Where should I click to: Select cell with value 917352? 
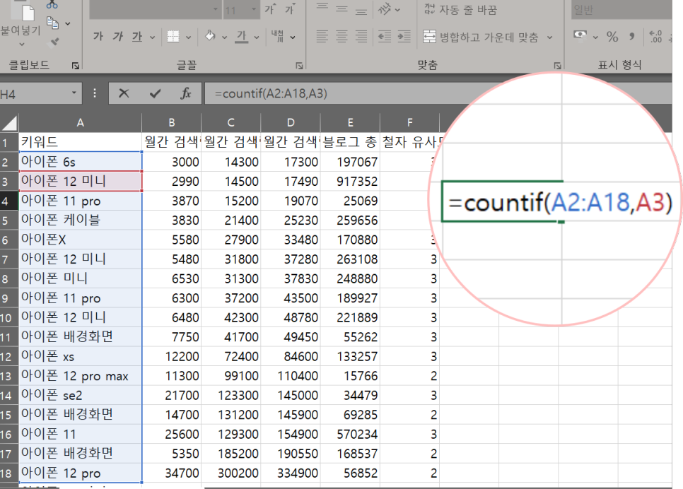[350, 181]
